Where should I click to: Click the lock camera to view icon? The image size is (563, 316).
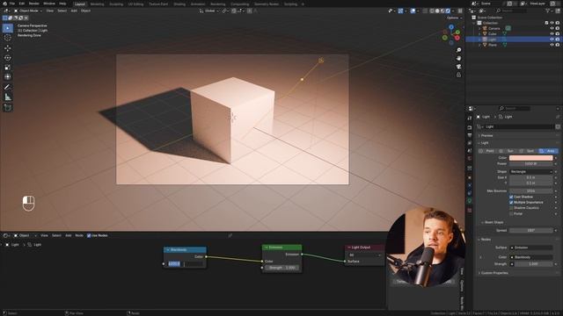[458, 75]
